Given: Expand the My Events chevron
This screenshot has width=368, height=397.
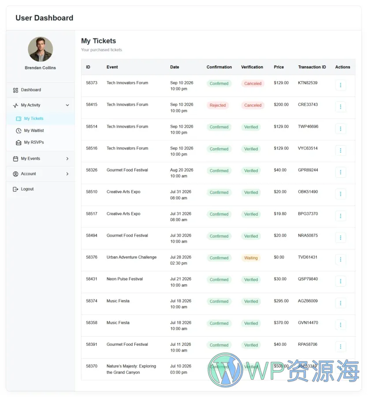Looking at the screenshot, I should coord(67,159).
